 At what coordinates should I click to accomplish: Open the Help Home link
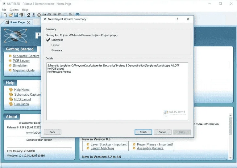pyautogui.click(x=22, y=90)
